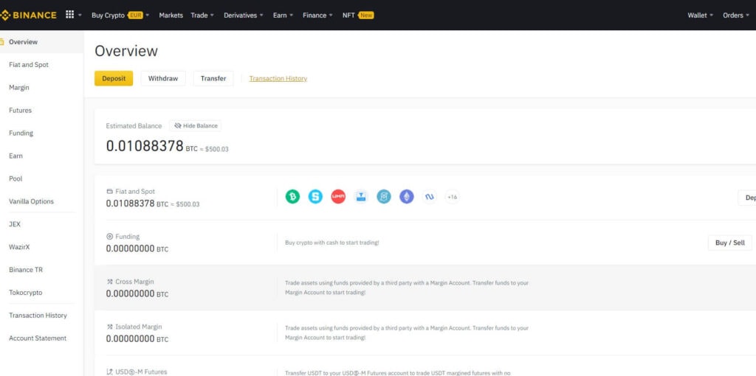
Task: Click the Buy / Sell button
Action: pyautogui.click(x=730, y=243)
